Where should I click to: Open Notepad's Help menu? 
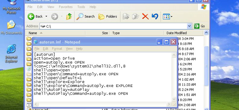tap(79, 48)
